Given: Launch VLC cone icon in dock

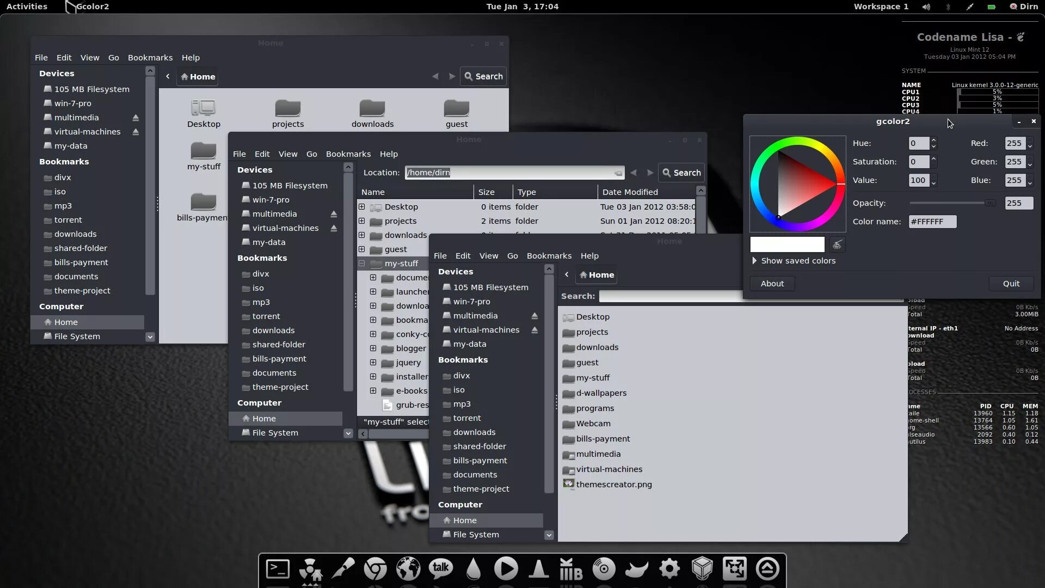Looking at the screenshot, I should coord(539,569).
